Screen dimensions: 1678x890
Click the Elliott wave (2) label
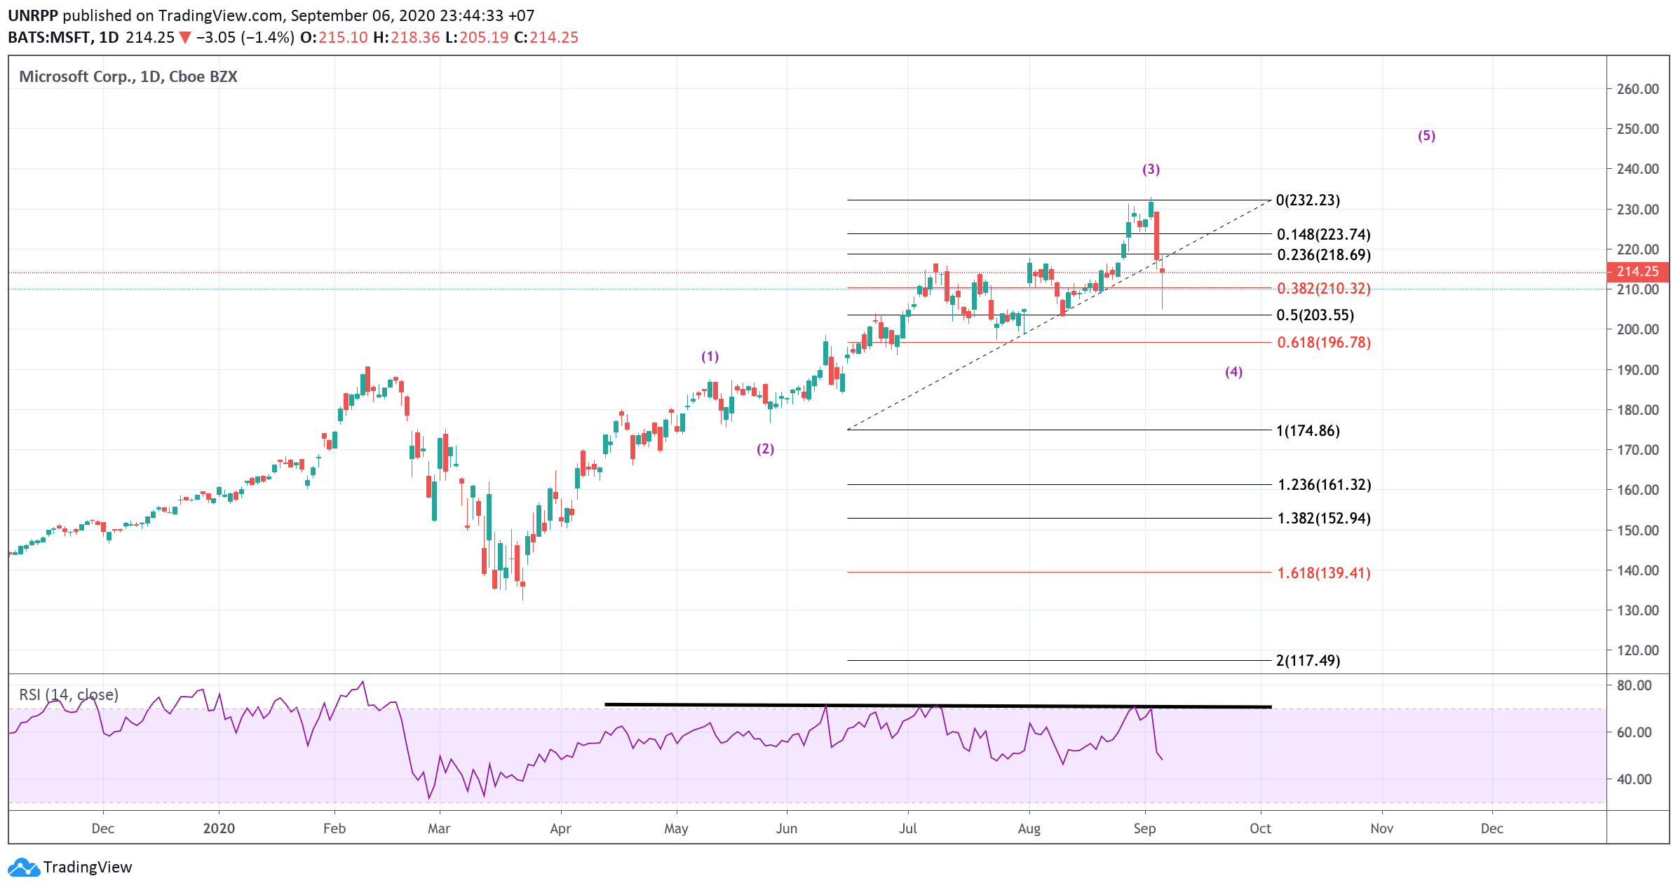pos(766,449)
